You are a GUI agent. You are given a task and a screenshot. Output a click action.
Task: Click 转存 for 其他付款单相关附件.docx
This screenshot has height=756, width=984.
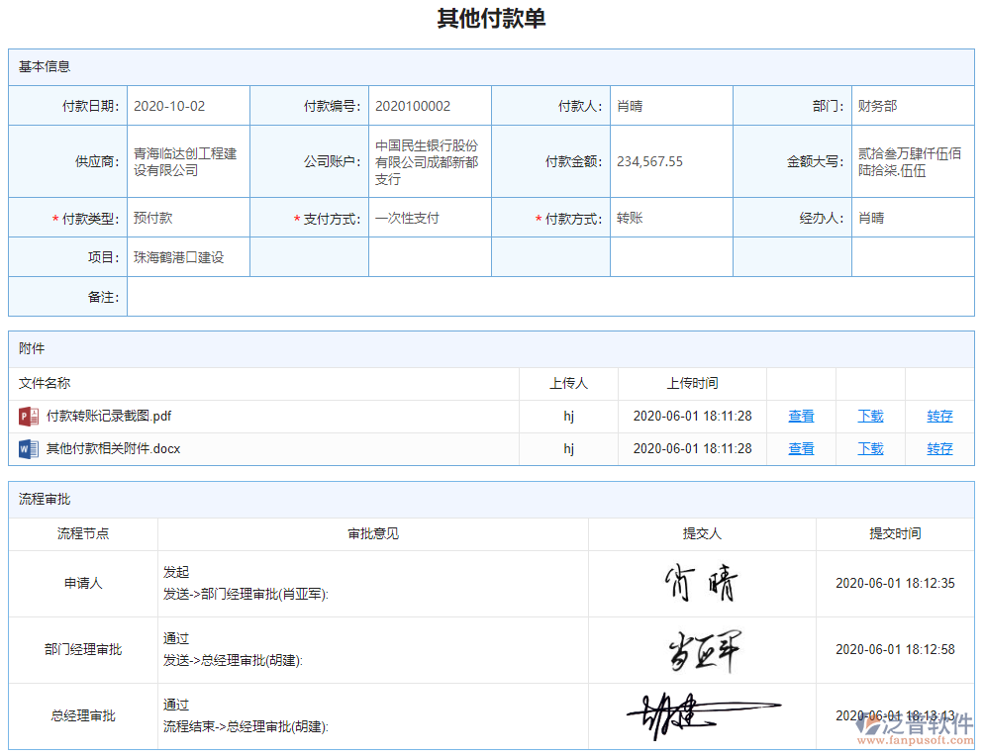(x=939, y=448)
